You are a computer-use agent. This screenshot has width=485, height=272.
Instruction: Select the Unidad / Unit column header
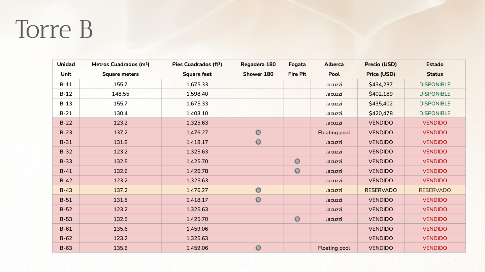pos(66,69)
